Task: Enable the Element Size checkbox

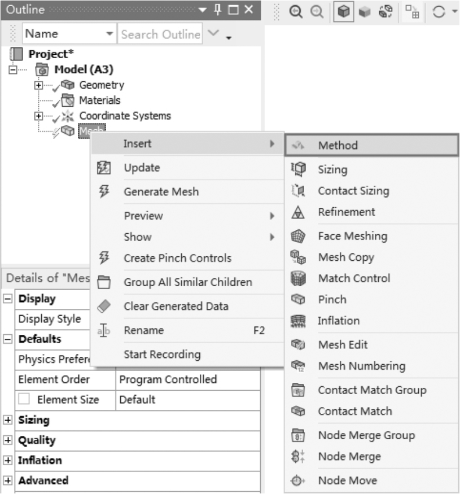Action: 24,400
